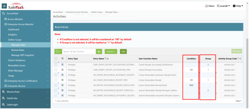Screen dimensions: 249x109
Task: Click row menu icon for Import Receivables Receipt through Lockbox
Action: click(x=62, y=90)
